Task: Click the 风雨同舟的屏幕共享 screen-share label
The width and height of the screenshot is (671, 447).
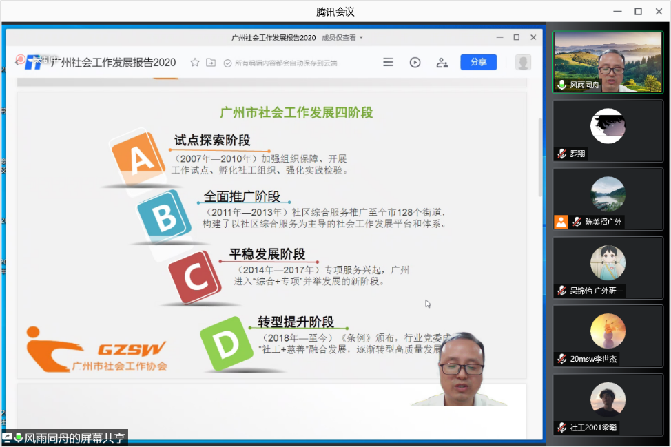Action: [x=74, y=438]
